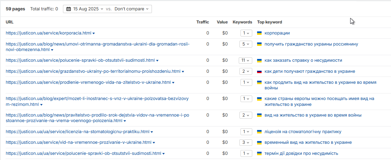The height and width of the screenshot is (160, 391).
Task: Open keywords dropdown showing 3
Action: click(246, 143)
